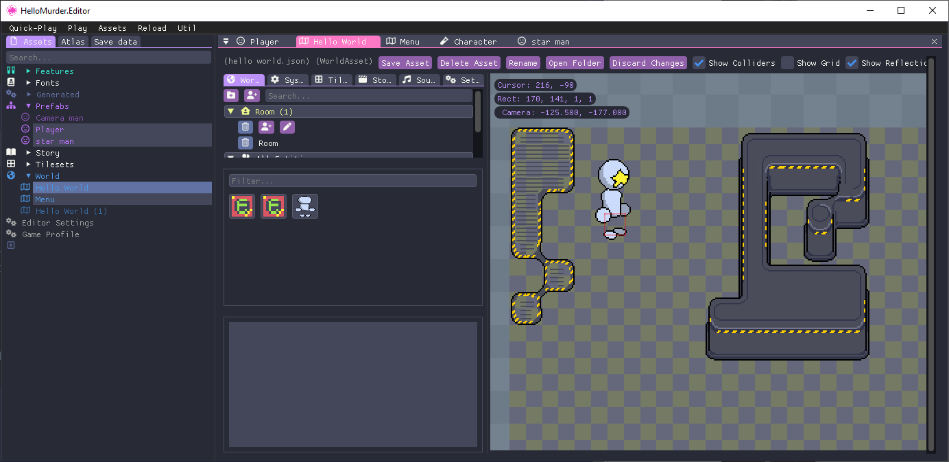949x462 pixels.
Task: Disable the Show Colliders checkbox
Action: point(699,63)
